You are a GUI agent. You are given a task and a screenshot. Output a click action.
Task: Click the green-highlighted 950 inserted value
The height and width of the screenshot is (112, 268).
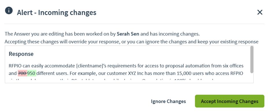pyautogui.click(x=32, y=73)
